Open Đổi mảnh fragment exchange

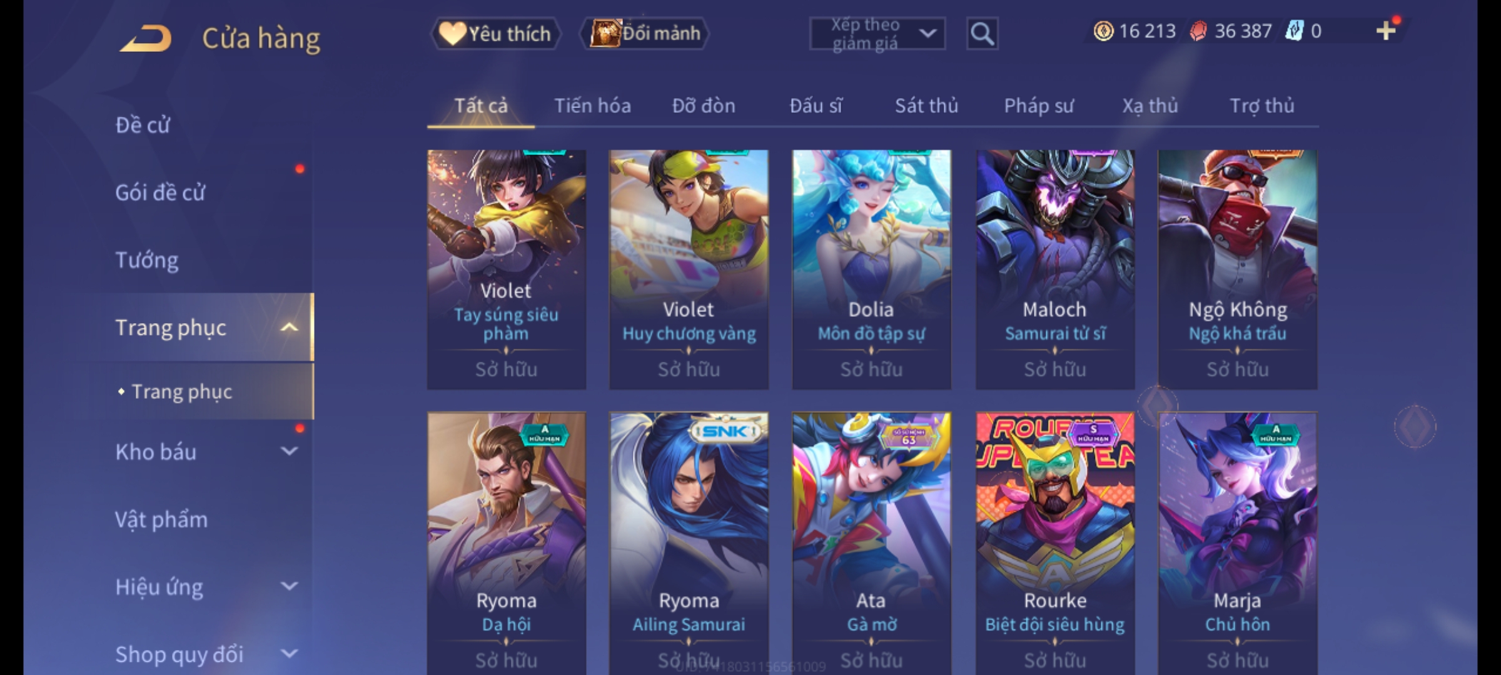point(645,33)
